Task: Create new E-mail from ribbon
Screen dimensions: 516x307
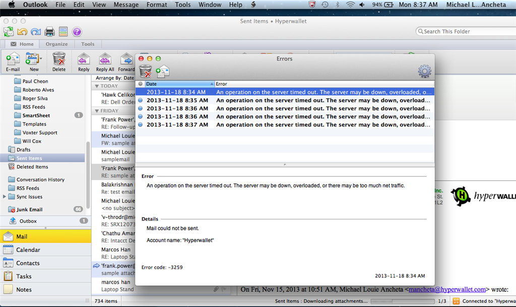Action: (13, 62)
